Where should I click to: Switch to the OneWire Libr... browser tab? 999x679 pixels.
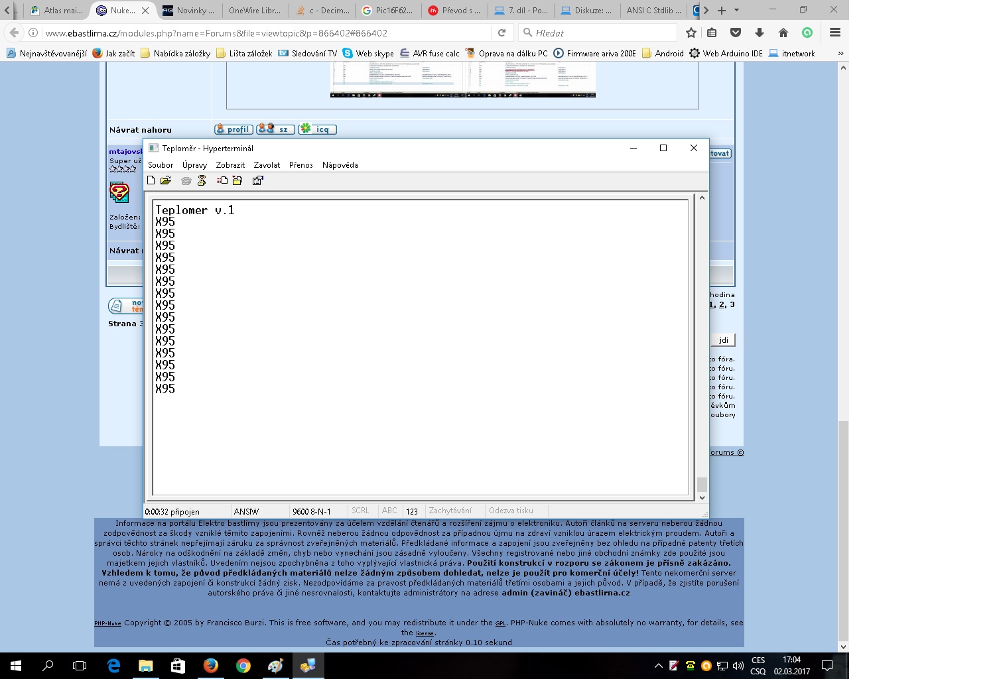(254, 10)
